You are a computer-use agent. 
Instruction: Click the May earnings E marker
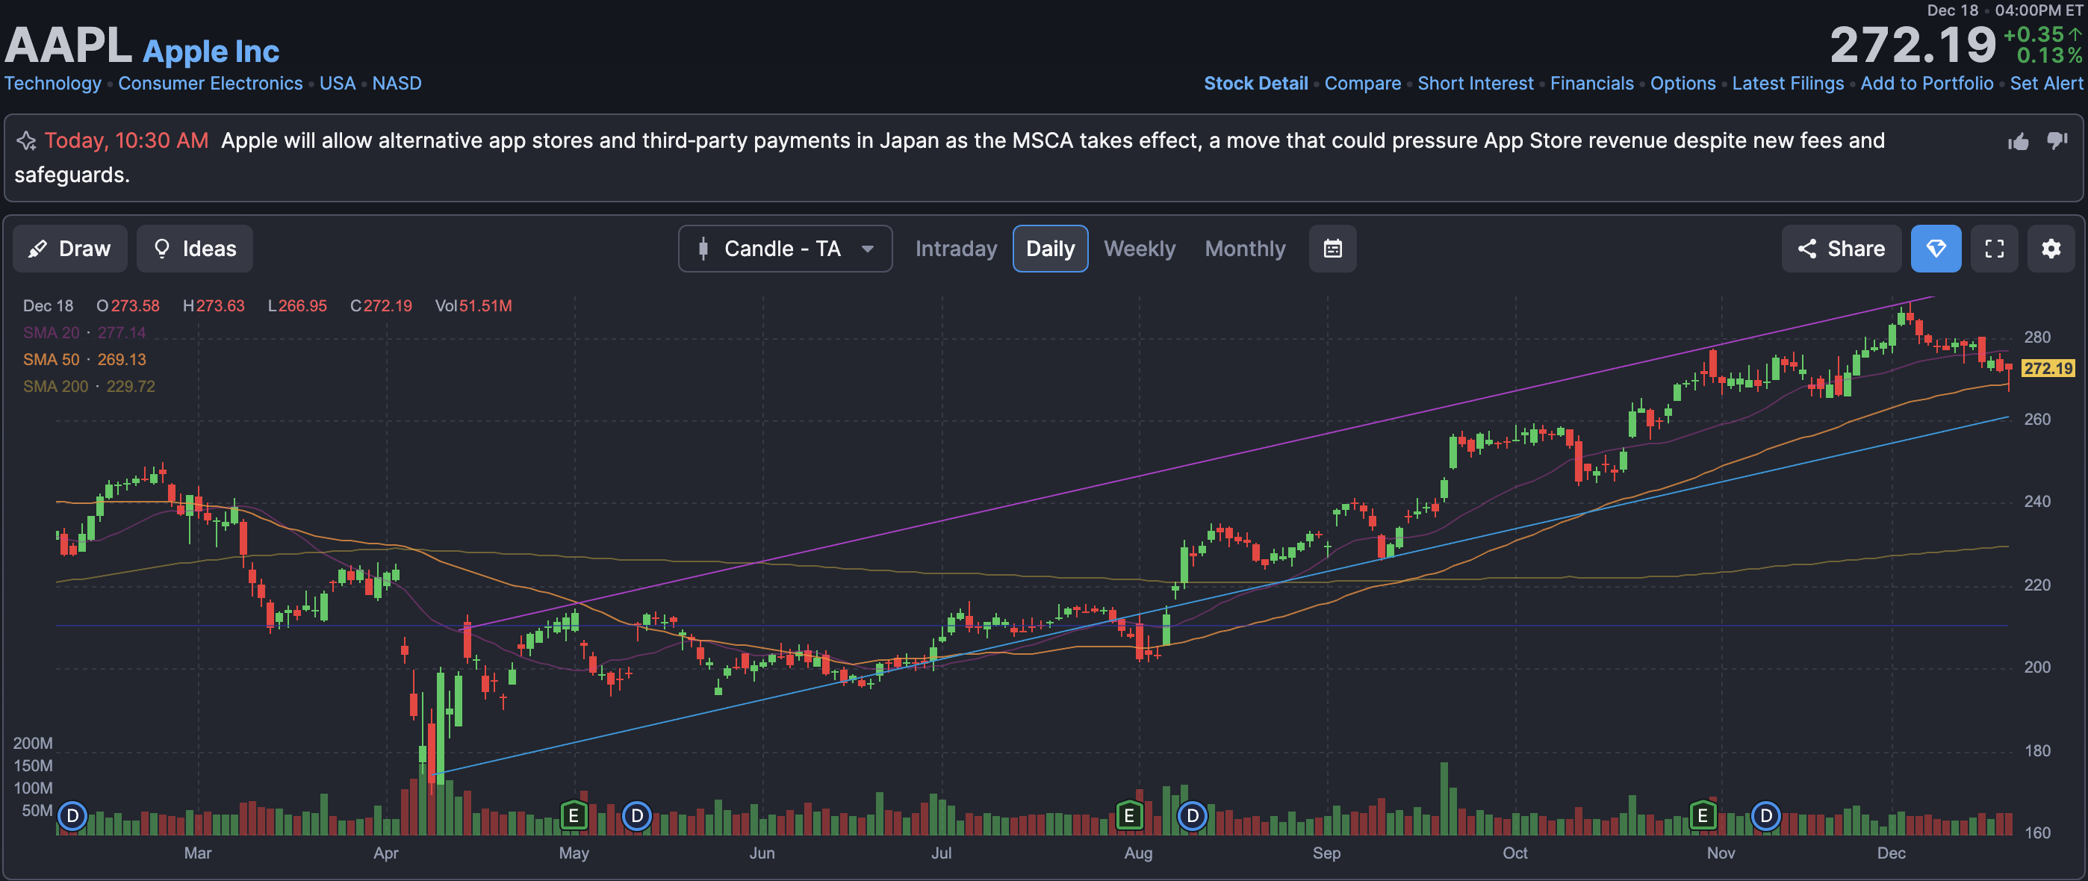coord(573,815)
